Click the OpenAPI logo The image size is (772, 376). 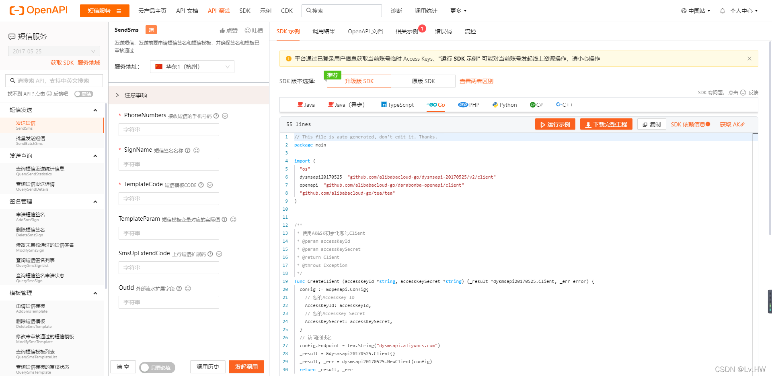pos(39,10)
